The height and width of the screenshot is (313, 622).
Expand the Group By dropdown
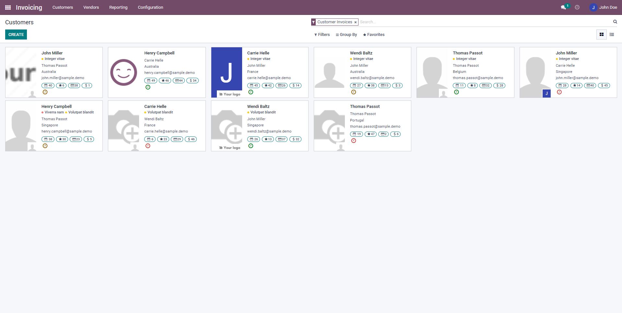click(346, 35)
